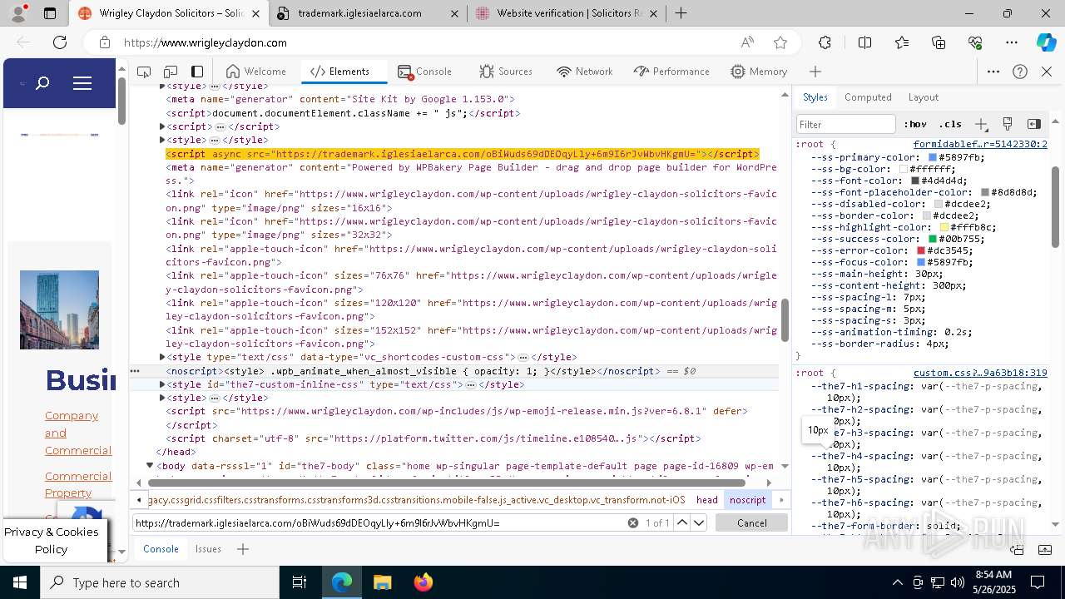Toggle the .cls class editor button
This screenshot has height=599, width=1065.
coord(950,124)
